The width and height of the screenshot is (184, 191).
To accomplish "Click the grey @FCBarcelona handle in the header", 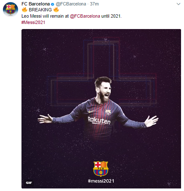I will (x=71, y=4).
